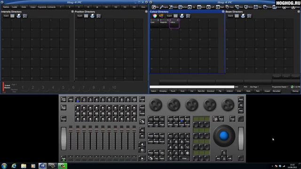Click the command line input bar
301x169 pixels.
(192, 87)
